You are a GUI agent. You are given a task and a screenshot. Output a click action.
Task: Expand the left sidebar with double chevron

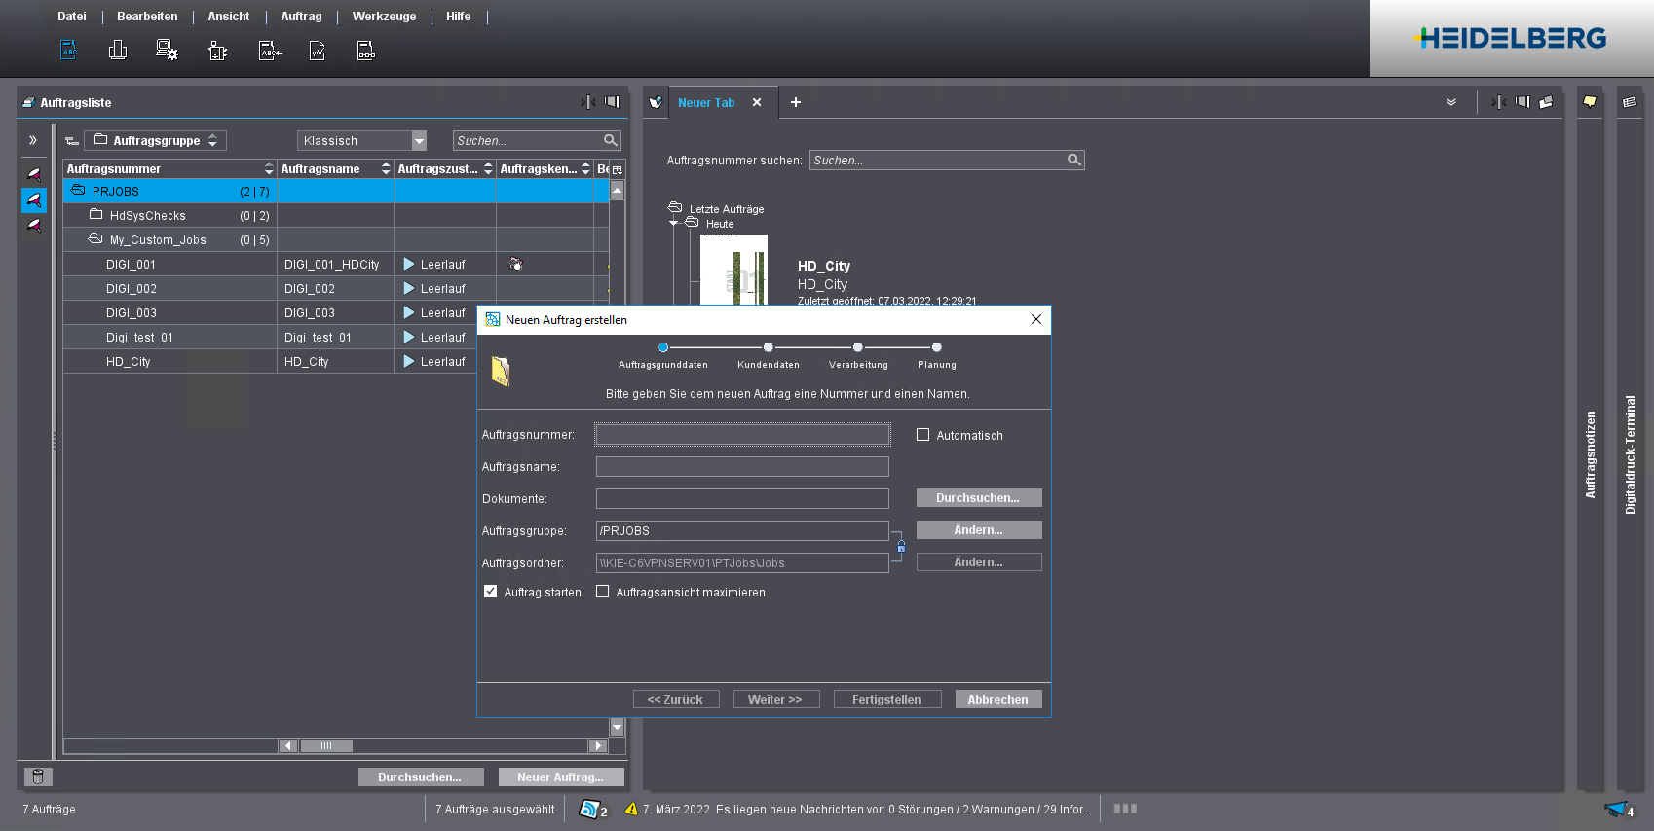pos(32,140)
